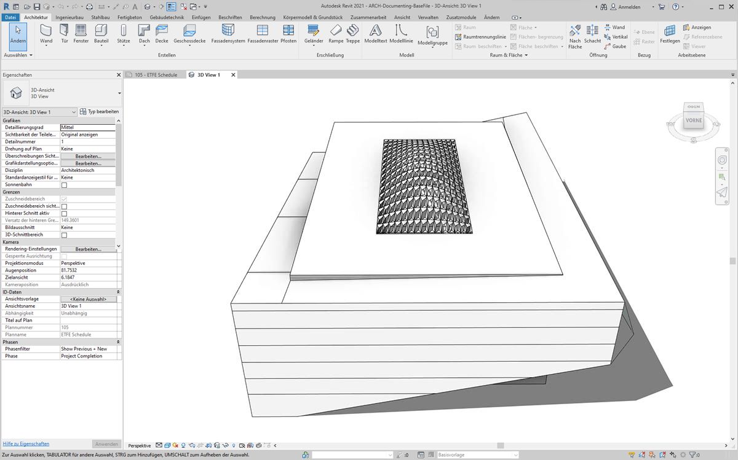Viewport: 738px width, 460px height.
Task: Switch to the Ansicht ribbon tab
Action: click(402, 17)
